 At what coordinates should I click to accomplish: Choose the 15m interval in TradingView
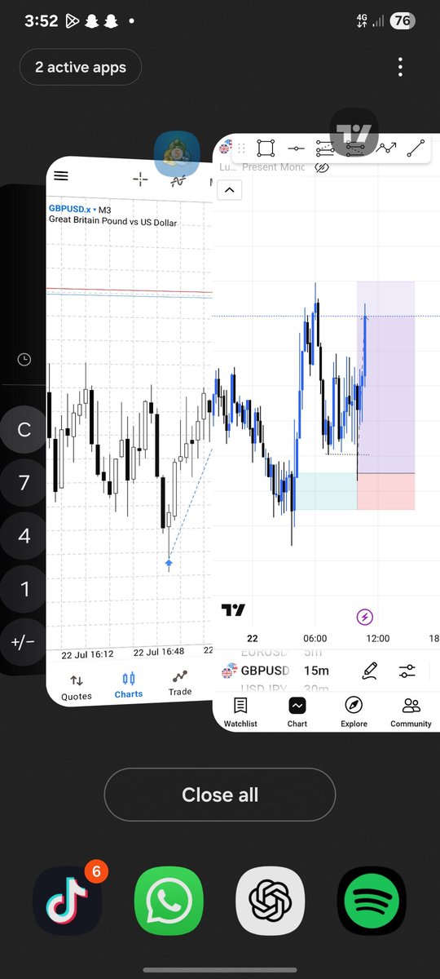(316, 671)
